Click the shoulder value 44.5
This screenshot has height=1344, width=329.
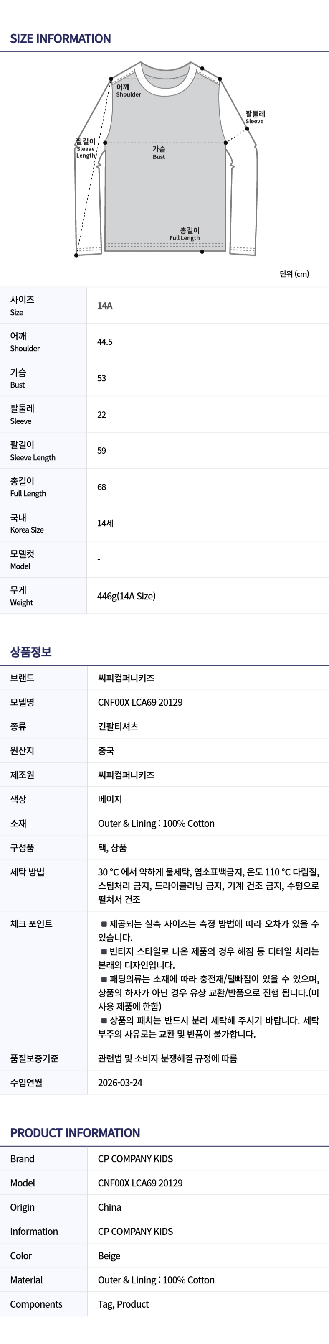coord(105,342)
